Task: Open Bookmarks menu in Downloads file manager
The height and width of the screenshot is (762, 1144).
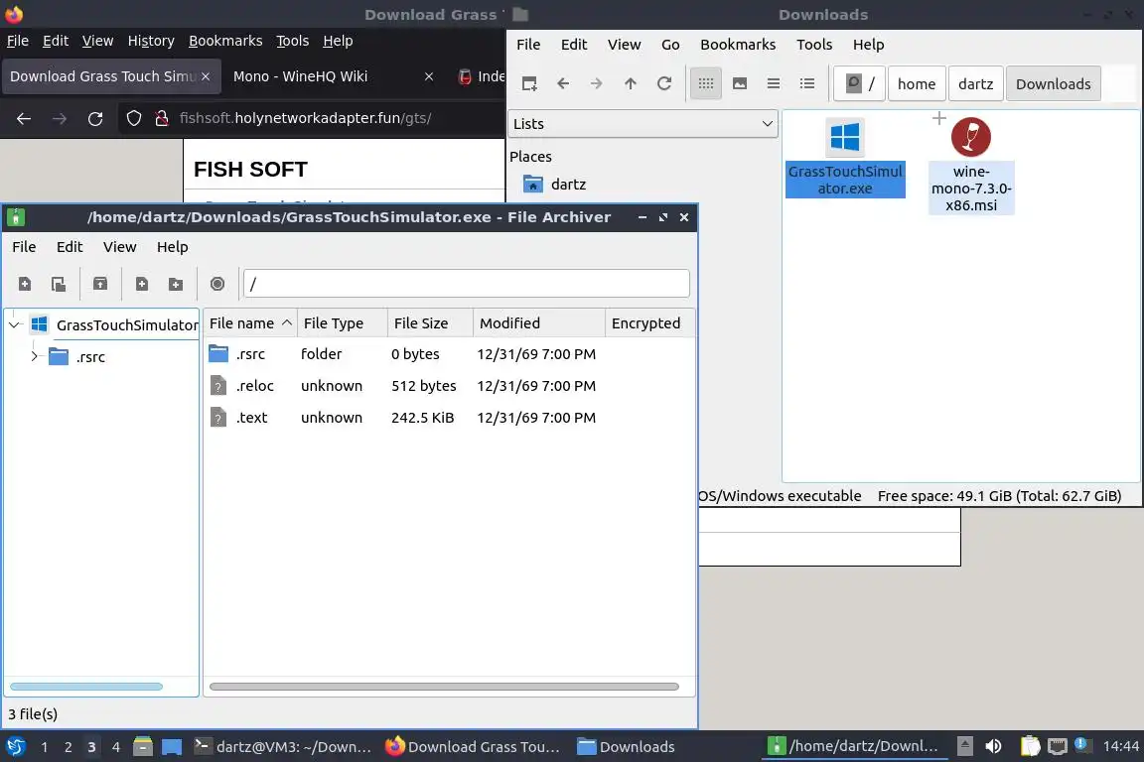Action: click(738, 45)
